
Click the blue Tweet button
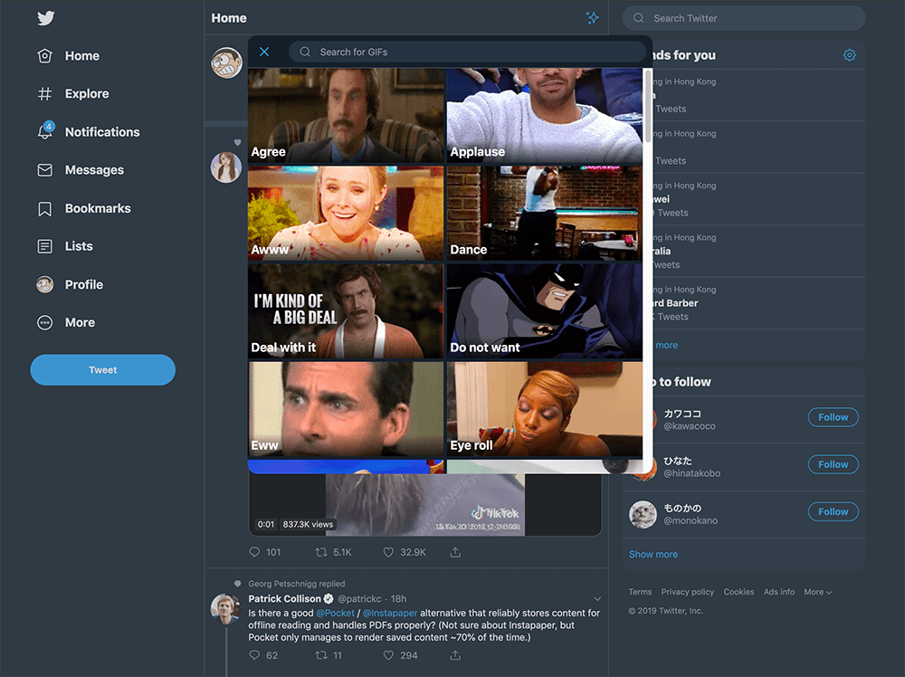click(103, 370)
